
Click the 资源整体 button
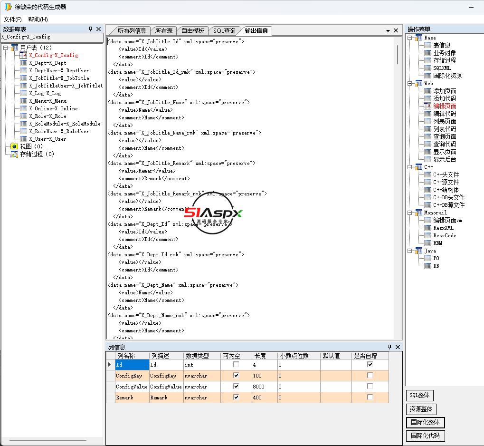pyautogui.click(x=421, y=409)
